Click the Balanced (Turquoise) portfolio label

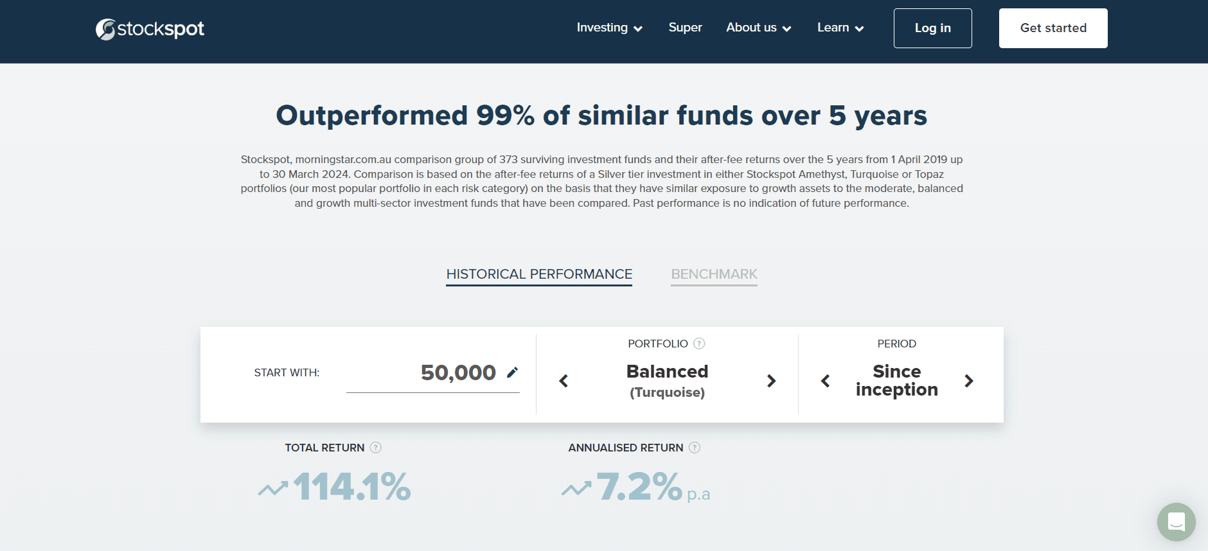667,381
